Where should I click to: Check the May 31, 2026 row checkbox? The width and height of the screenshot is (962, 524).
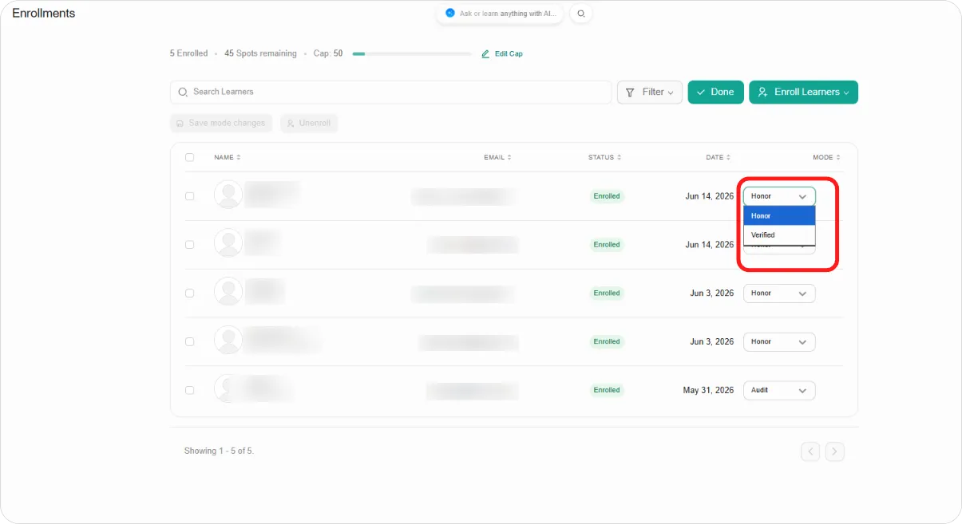[x=189, y=390]
